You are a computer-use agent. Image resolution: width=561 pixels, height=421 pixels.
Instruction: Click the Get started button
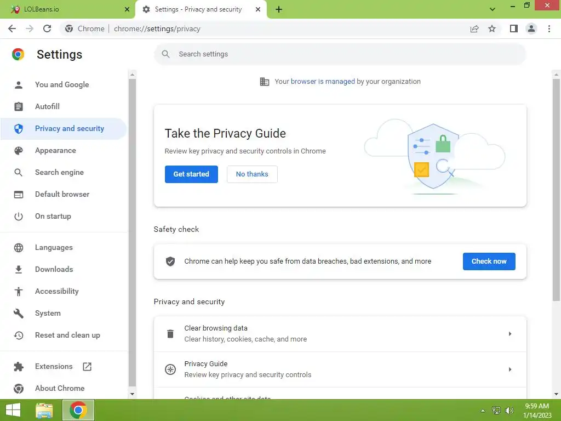click(x=191, y=174)
